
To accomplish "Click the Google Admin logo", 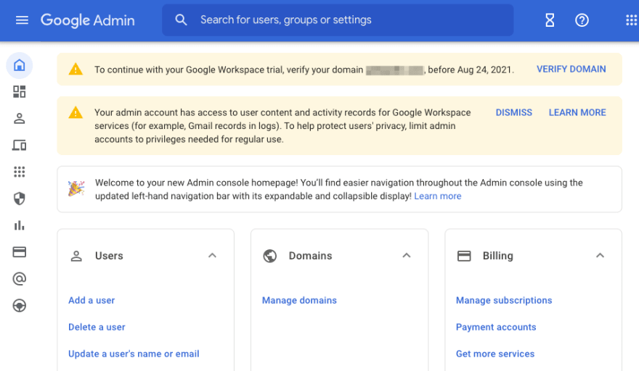I will pos(88,20).
